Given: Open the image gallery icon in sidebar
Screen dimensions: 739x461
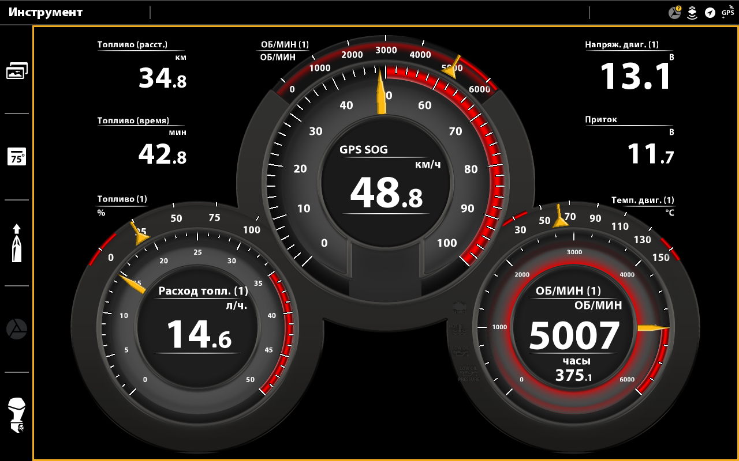Looking at the screenshot, I should point(17,71).
